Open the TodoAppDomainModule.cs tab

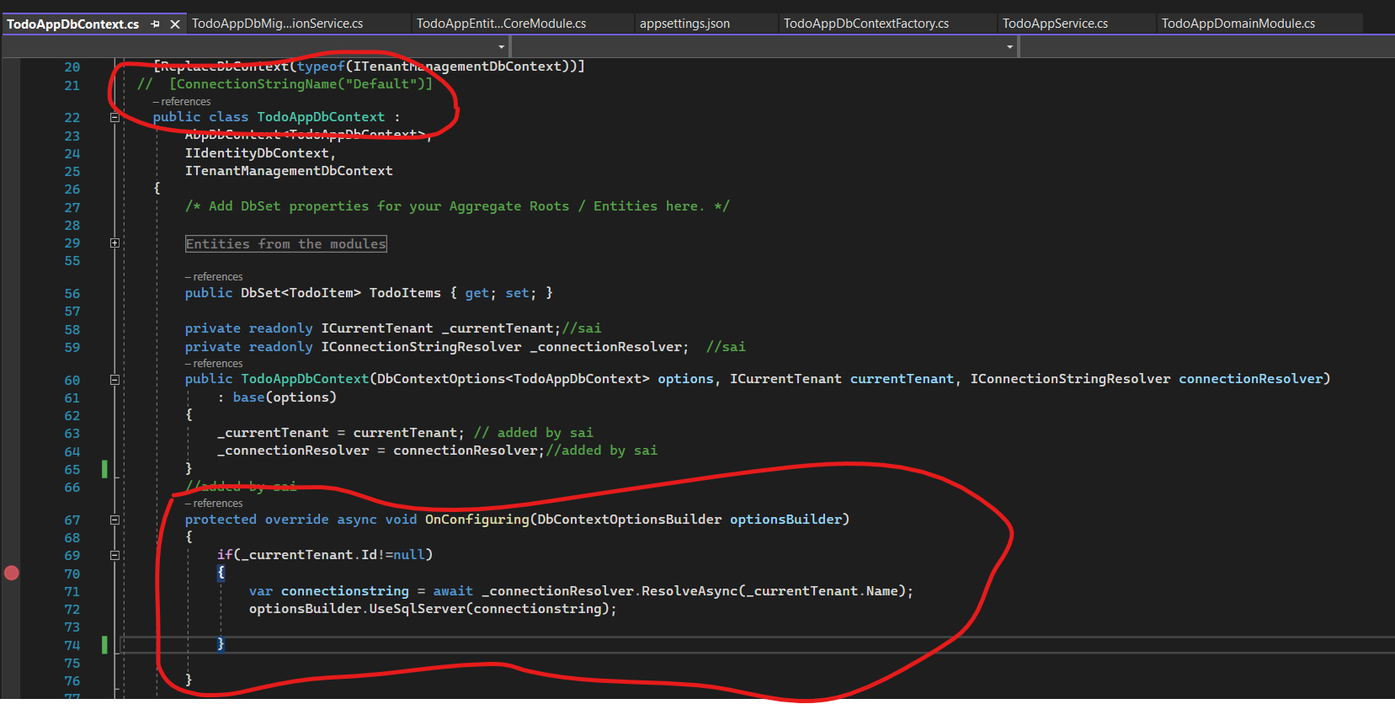click(1238, 24)
